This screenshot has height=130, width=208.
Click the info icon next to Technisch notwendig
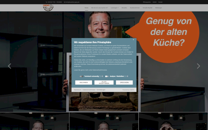pyautogui.click(x=102, y=76)
